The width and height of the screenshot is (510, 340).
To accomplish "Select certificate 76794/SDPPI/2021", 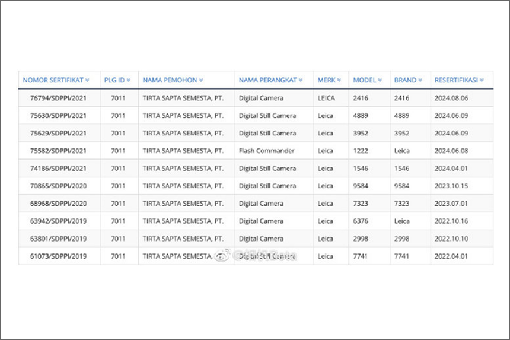I will pyautogui.click(x=58, y=98).
